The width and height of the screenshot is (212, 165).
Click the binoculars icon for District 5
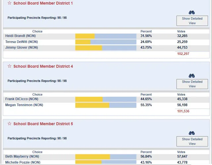click(192, 133)
